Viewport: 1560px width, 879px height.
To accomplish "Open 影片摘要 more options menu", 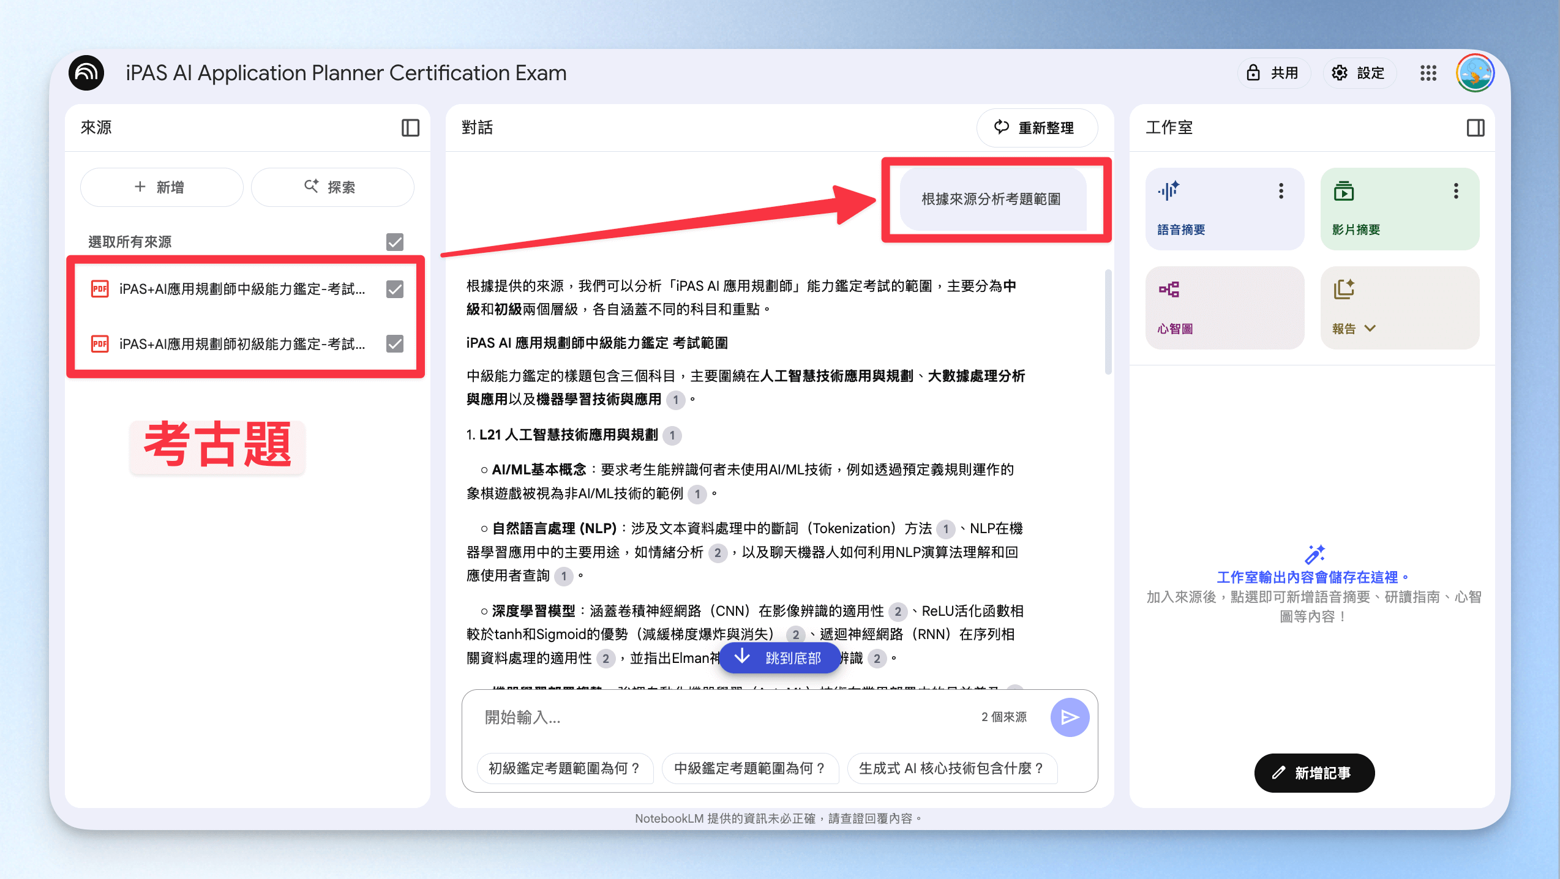I will pos(1456,191).
